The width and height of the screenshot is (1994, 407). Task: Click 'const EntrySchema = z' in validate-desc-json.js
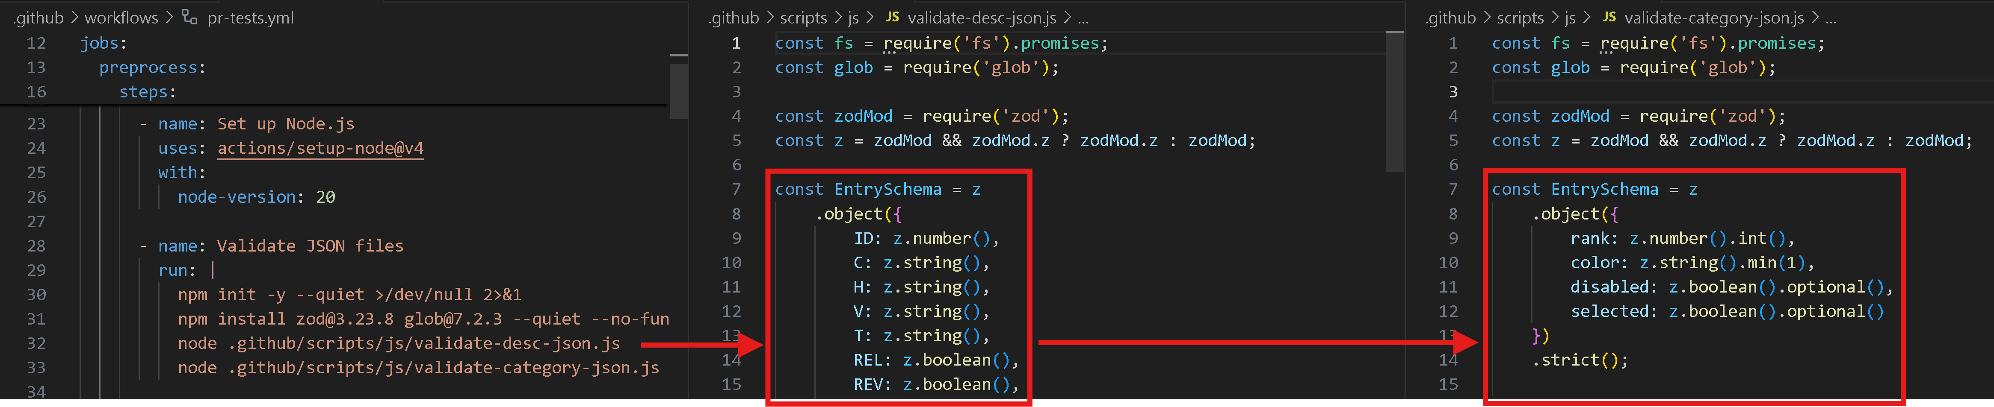(878, 189)
